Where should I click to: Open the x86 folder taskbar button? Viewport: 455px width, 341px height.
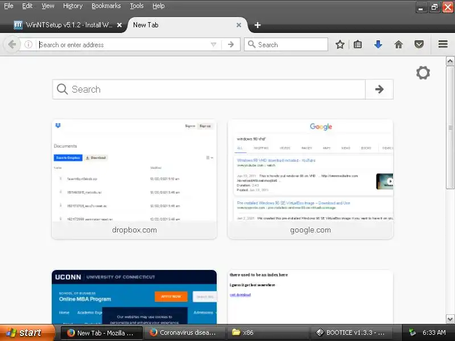pyautogui.click(x=268, y=333)
